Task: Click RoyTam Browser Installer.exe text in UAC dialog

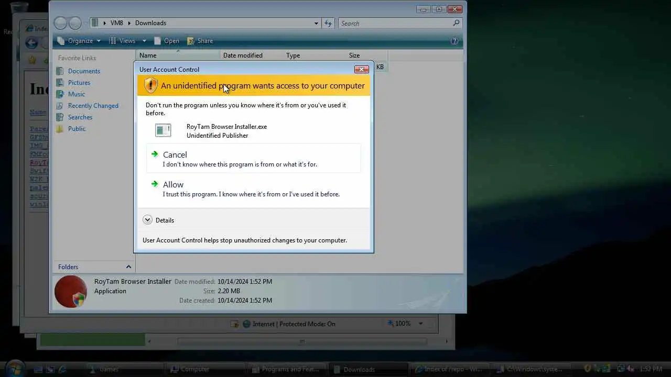Action: [226, 127]
